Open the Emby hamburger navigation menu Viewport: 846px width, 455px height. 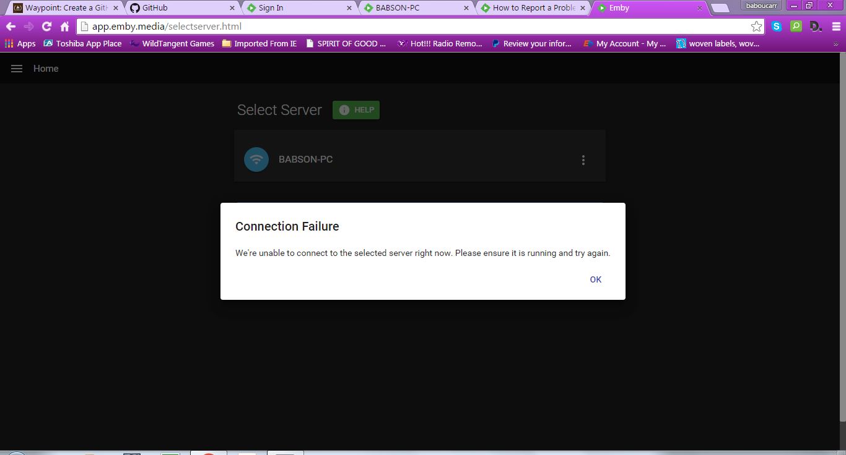(17, 69)
